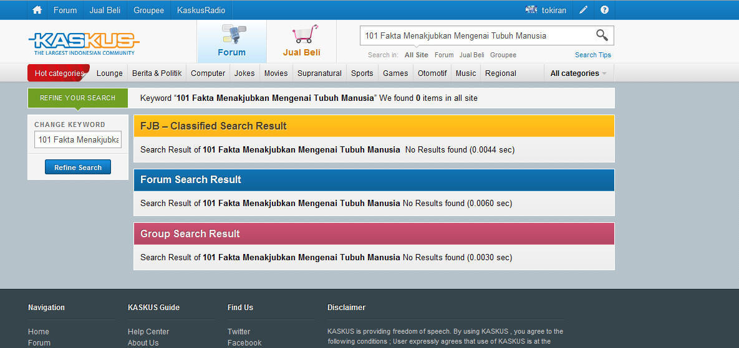Viewport: 739px width, 348px height.
Task: Click the Refine Your Search green tab
Action: click(x=78, y=98)
